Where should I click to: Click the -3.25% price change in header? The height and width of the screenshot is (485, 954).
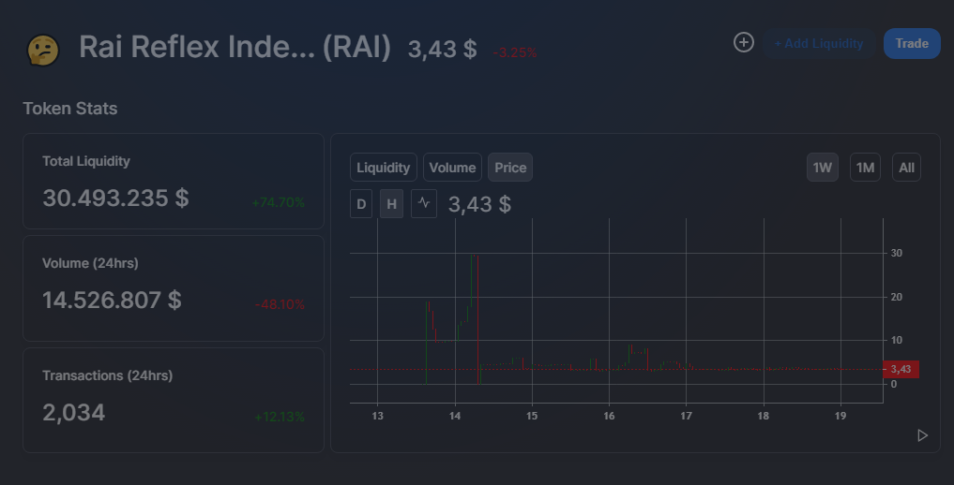pos(515,52)
